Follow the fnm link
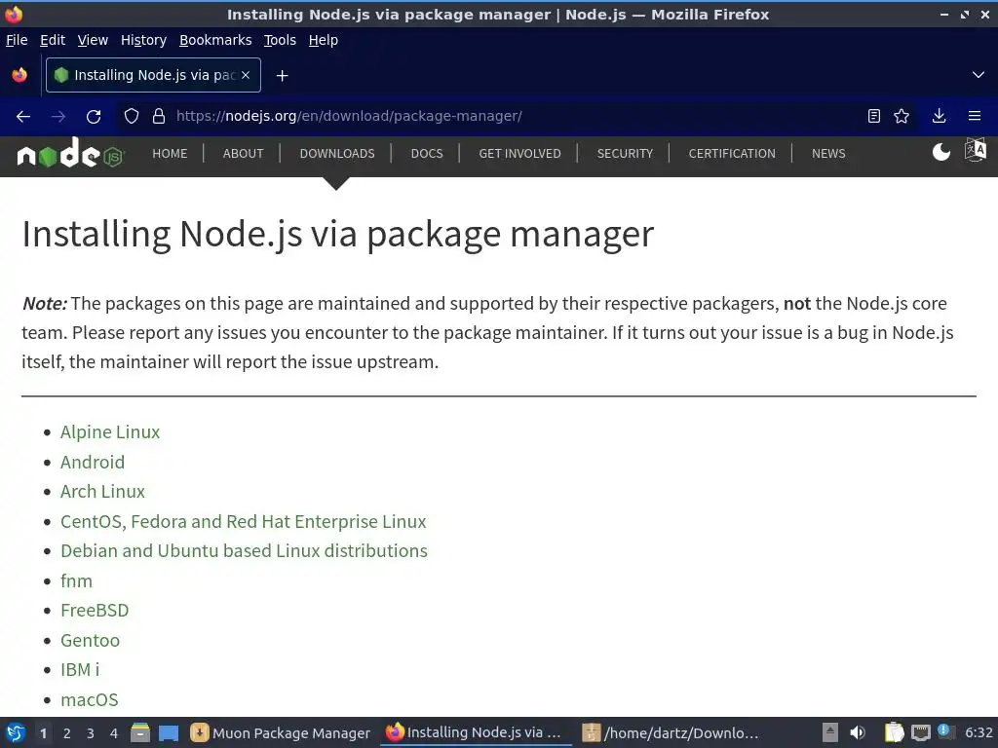This screenshot has height=748, width=998. [x=76, y=580]
